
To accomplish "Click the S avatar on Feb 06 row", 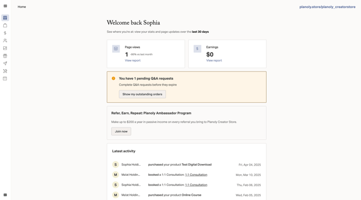I will [x=116, y=185].
